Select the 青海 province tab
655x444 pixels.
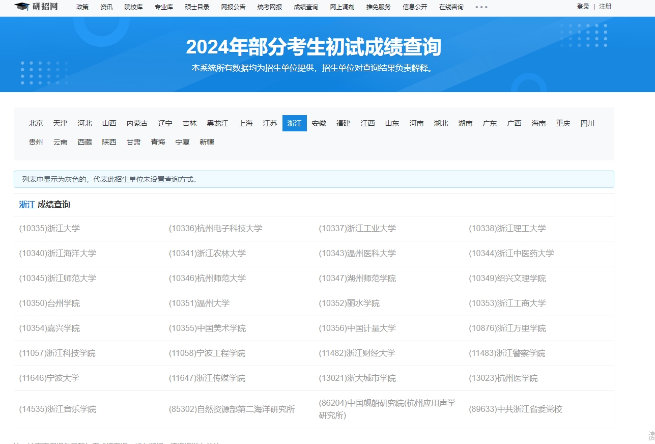(x=158, y=142)
